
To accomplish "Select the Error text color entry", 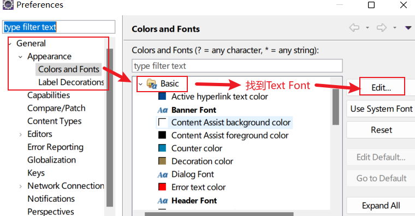I will tap(199, 187).
